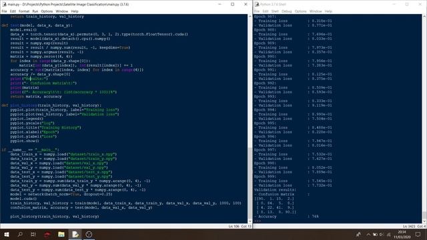Open OBS Studio from the taskbar

click(89, 234)
